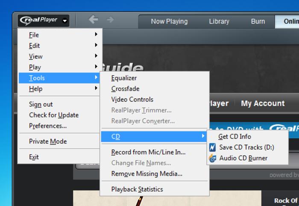The height and width of the screenshot is (206, 299).
Task: Open Video Controls
Action: click(155, 100)
